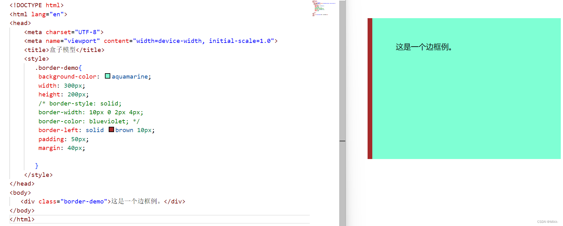Click the brown left border in preview
The height and width of the screenshot is (226, 563).
coord(370,89)
